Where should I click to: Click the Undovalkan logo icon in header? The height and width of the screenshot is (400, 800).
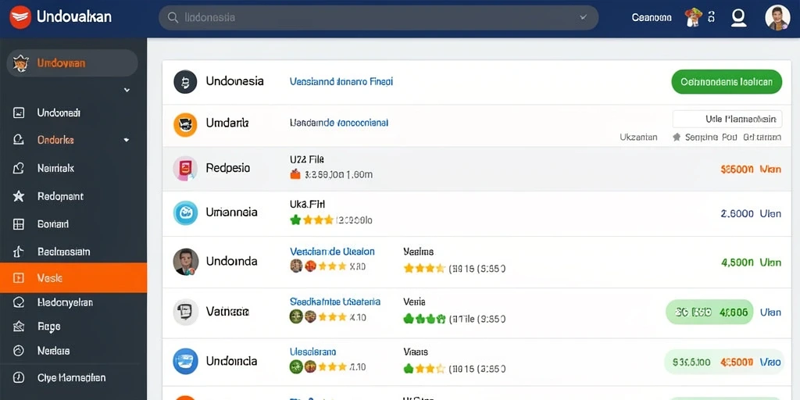pyautogui.click(x=20, y=17)
